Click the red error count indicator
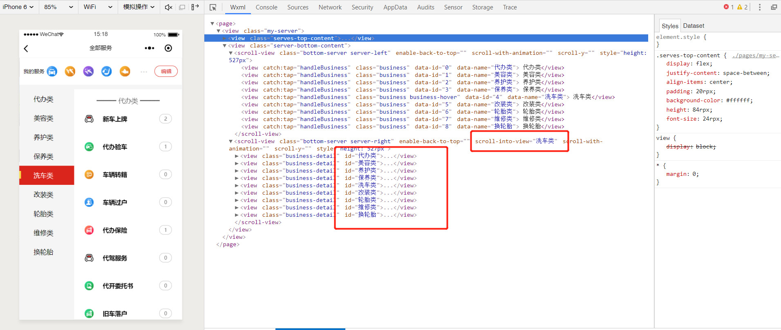The width and height of the screenshot is (781, 330). coord(729,7)
